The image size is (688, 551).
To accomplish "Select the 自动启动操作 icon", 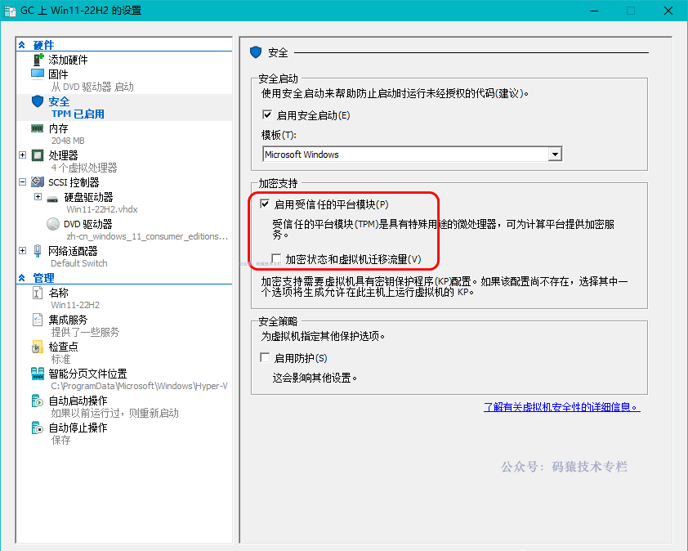I will (x=38, y=401).
